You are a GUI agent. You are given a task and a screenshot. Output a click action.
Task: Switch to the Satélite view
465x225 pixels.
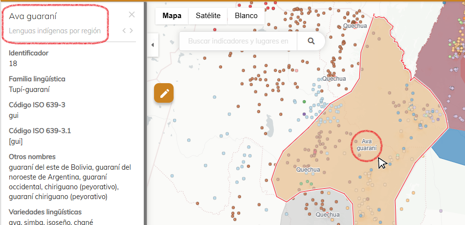click(208, 16)
